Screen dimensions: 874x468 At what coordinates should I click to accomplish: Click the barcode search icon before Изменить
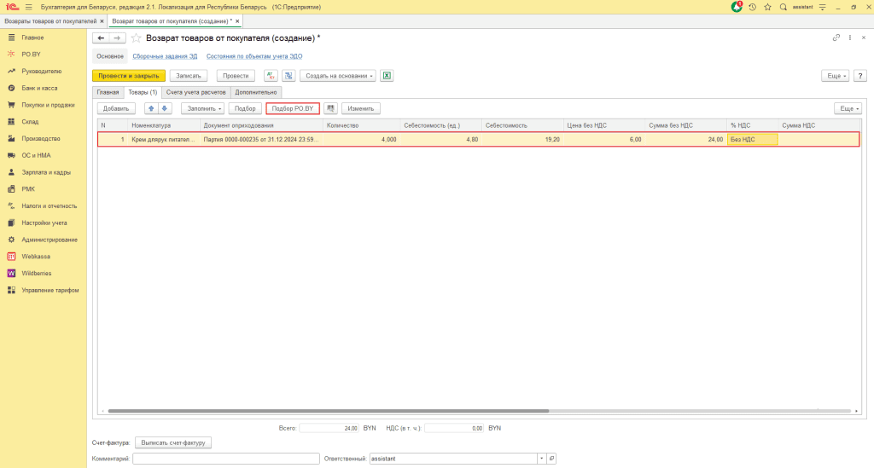[x=331, y=108]
